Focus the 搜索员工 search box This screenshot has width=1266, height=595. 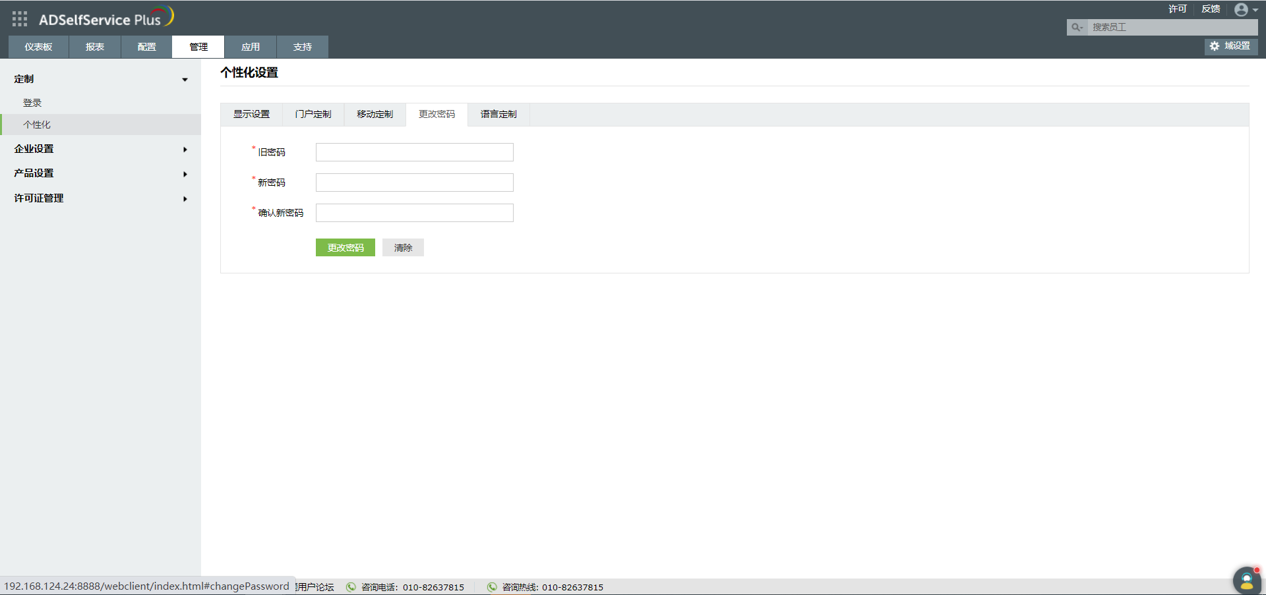[1172, 27]
